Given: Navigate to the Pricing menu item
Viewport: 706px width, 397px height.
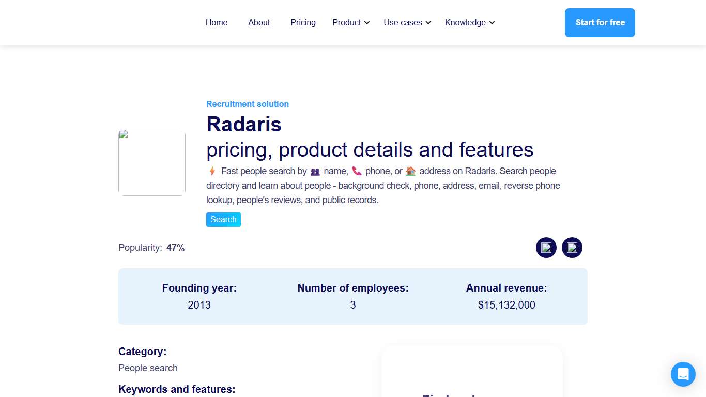Looking at the screenshot, I should [x=303, y=23].
